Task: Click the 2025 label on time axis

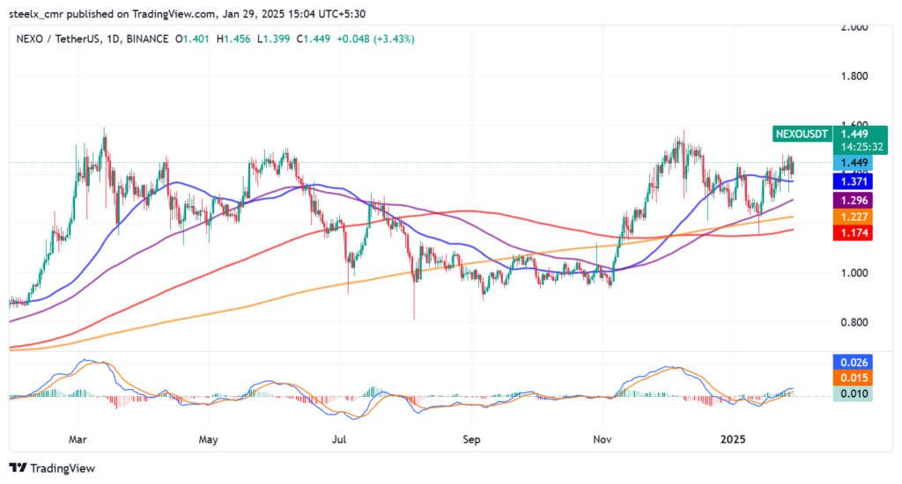Action: click(x=733, y=437)
